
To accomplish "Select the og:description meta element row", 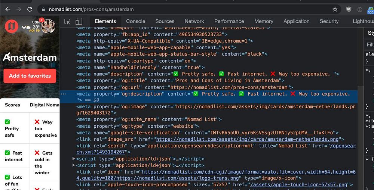I will point(209,97).
